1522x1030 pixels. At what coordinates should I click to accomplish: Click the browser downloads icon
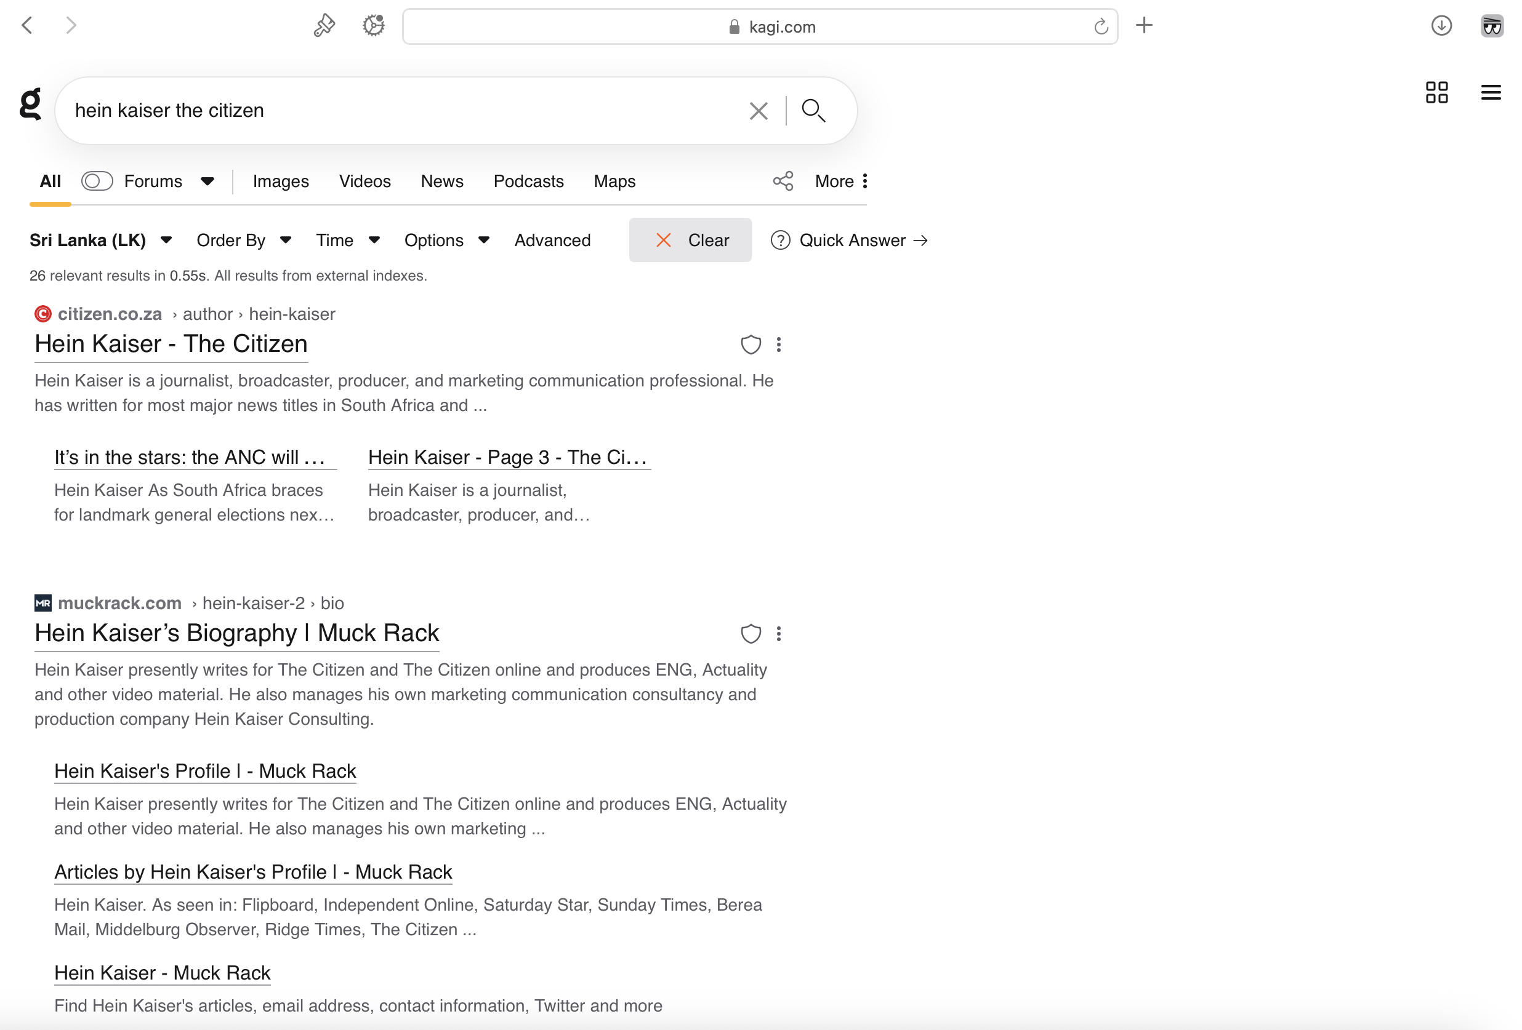pos(1441,26)
